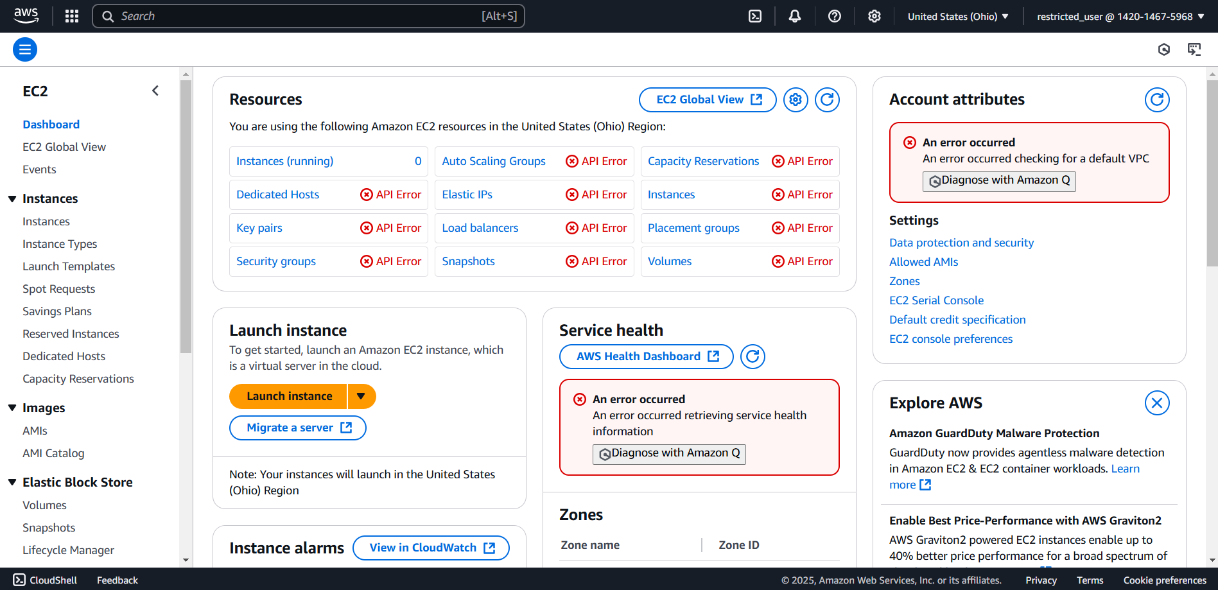
Task: Open the AWS home logo
Action: click(26, 16)
